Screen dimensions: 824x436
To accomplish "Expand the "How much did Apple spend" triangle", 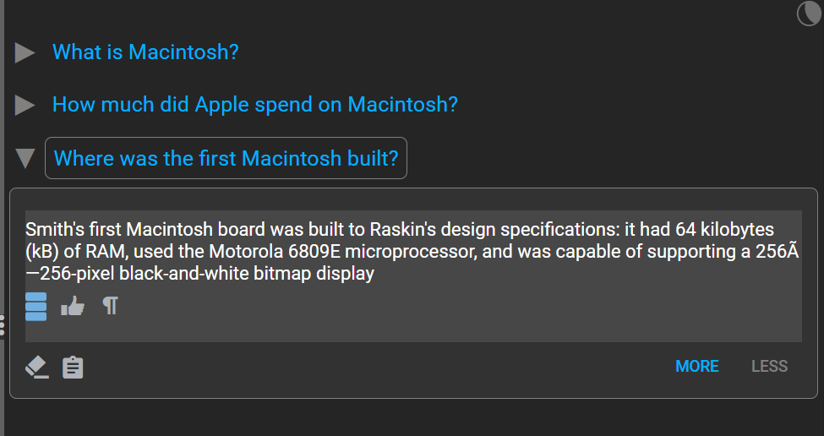I will 25,105.
